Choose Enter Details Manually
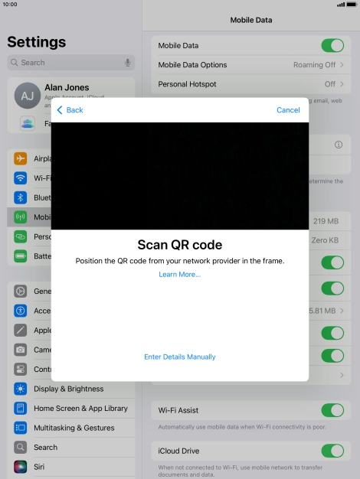The width and height of the screenshot is (360, 479). (x=180, y=357)
